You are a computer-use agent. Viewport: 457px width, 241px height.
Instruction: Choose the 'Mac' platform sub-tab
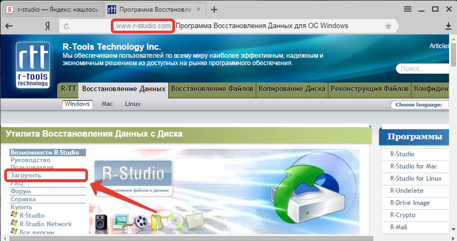pos(107,104)
